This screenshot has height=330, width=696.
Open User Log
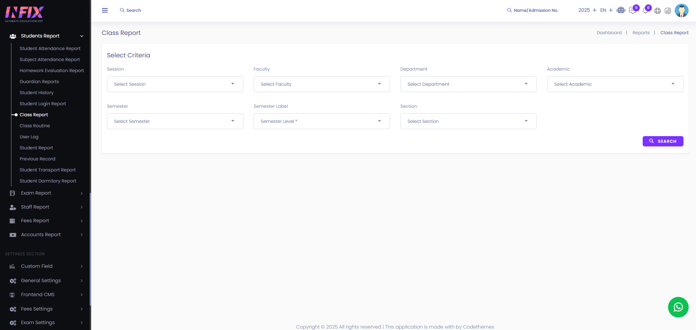[29, 137]
